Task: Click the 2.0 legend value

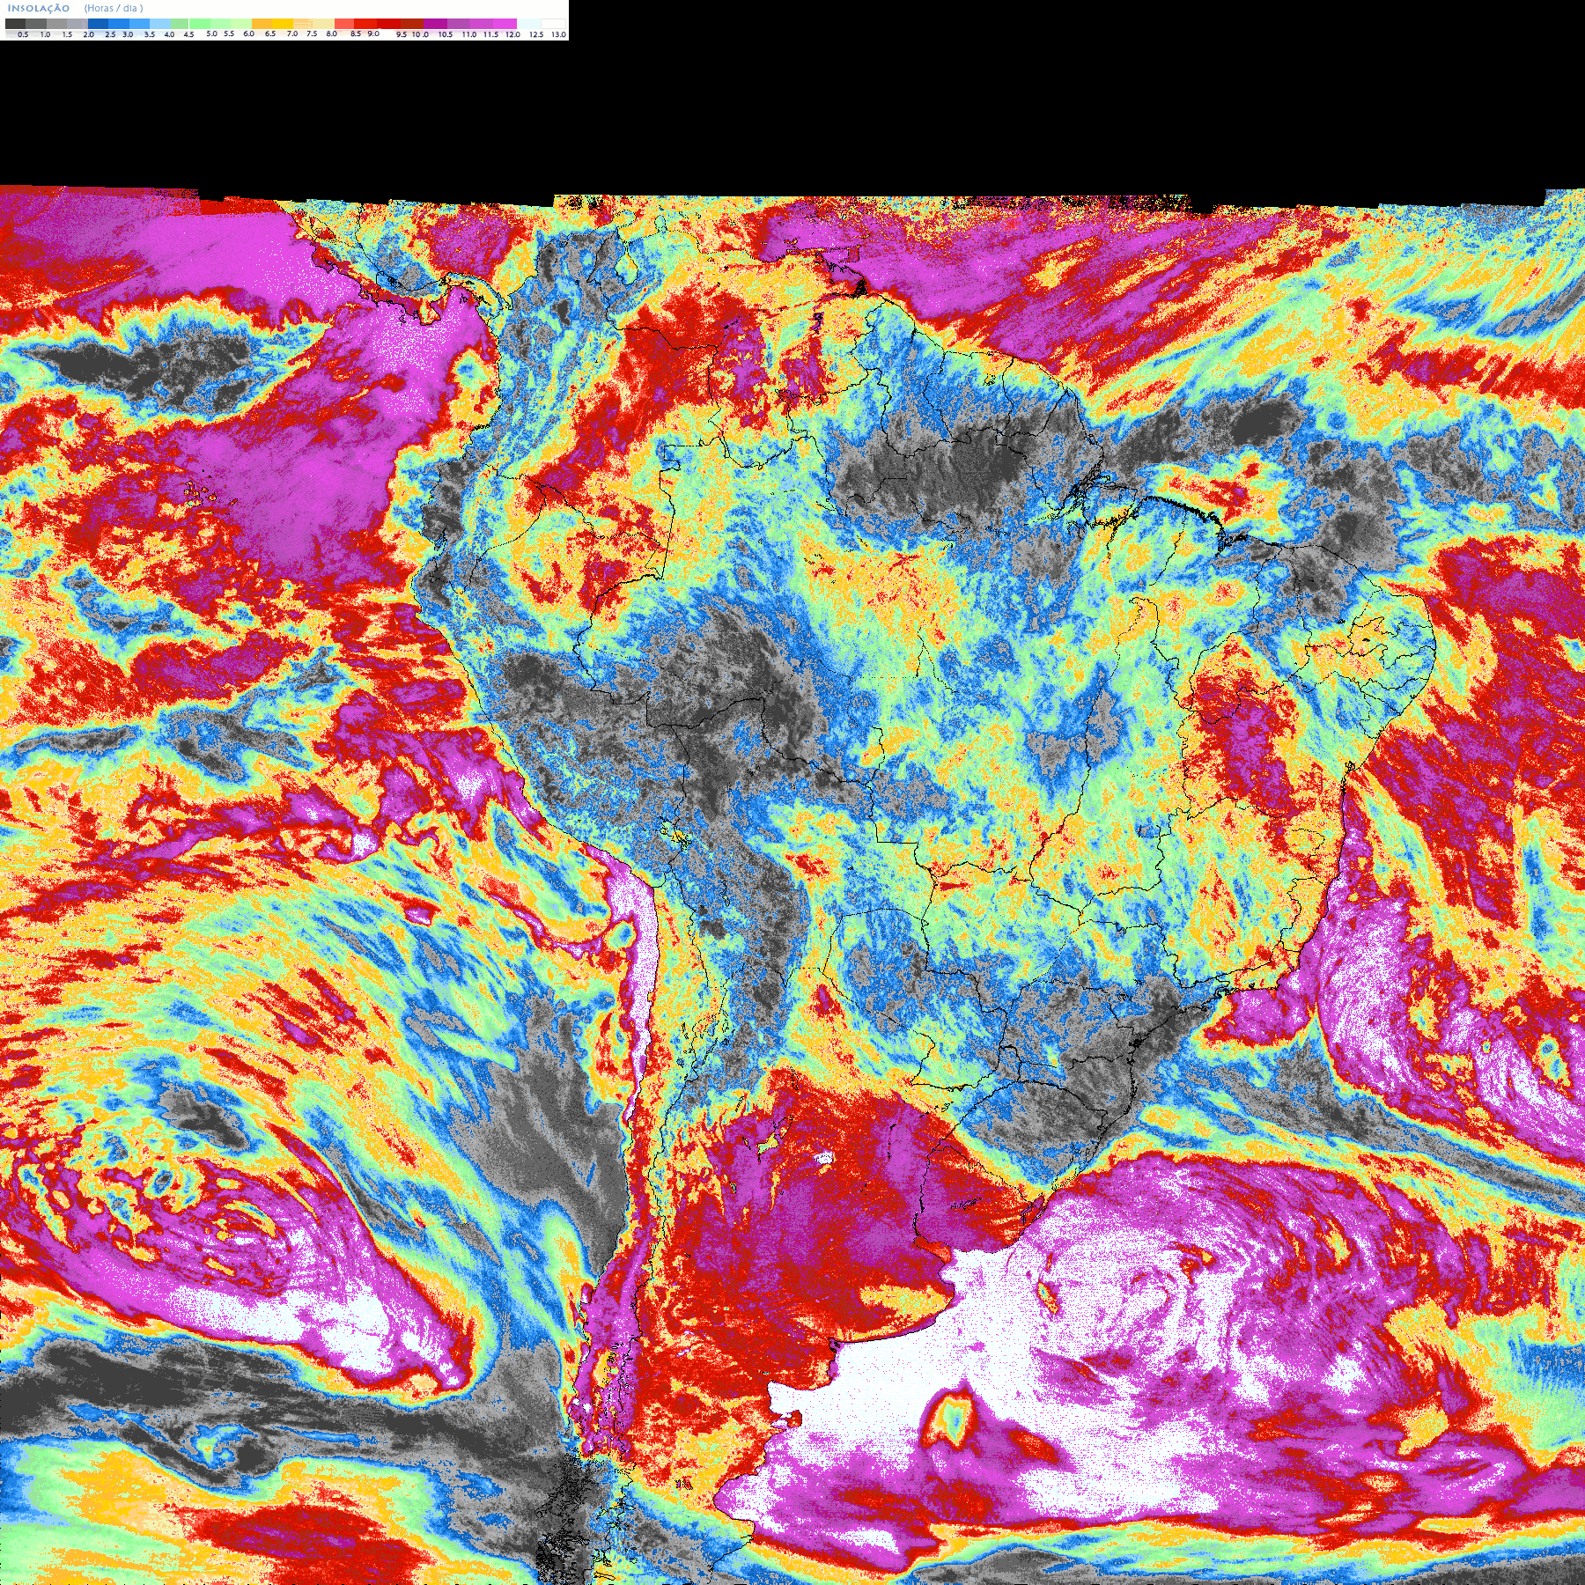Action: [x=89, y=34]
